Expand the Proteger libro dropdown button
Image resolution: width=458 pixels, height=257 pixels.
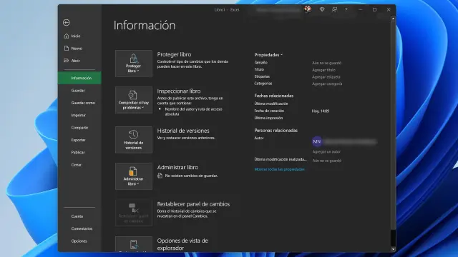[x=134, y=64]
